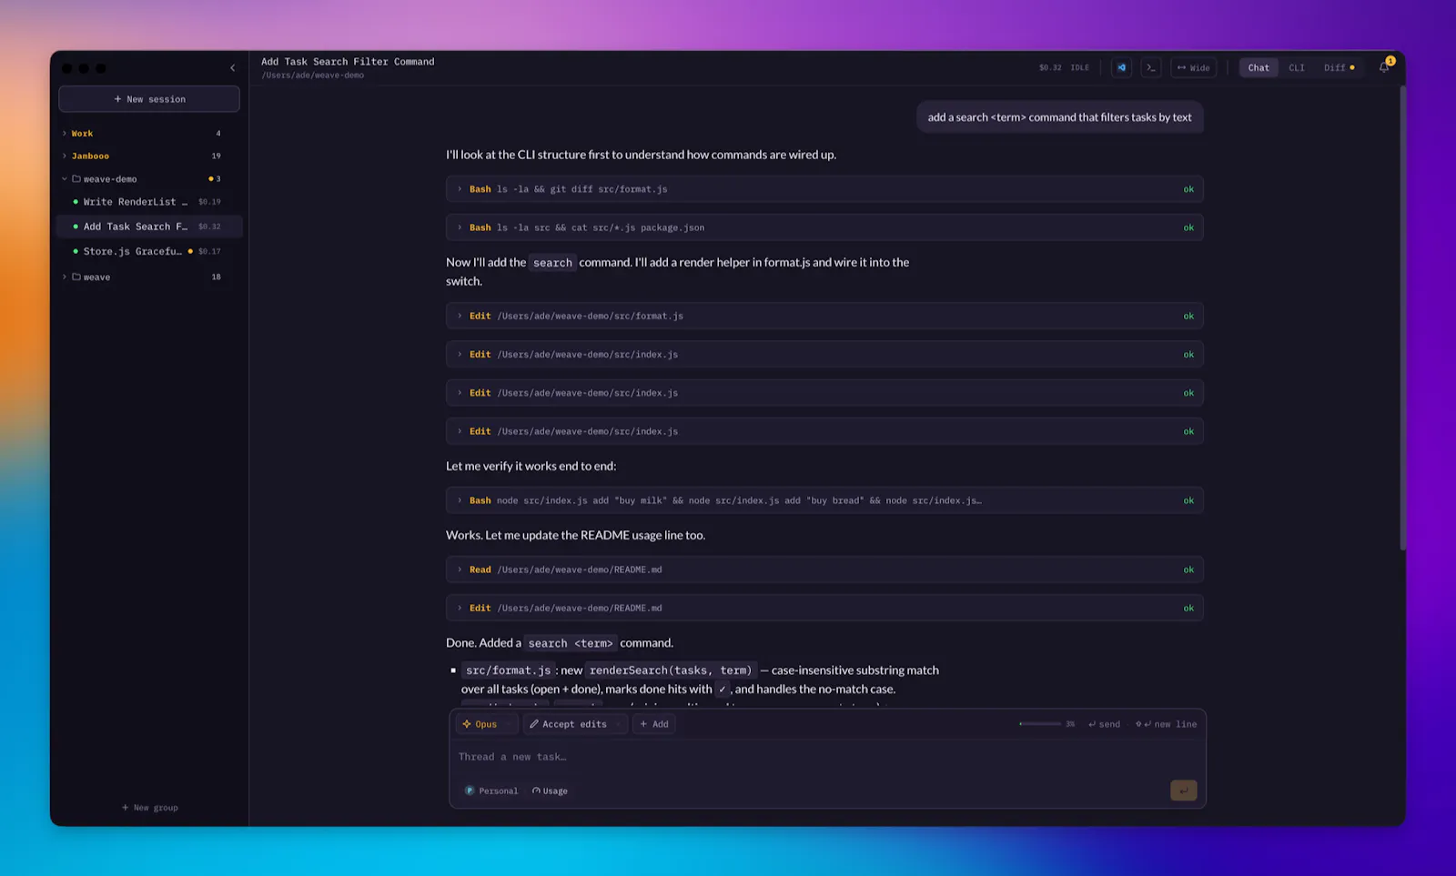Open the Opus model selector
This screenshot has width=1456, height=876.
pos(486,724)
